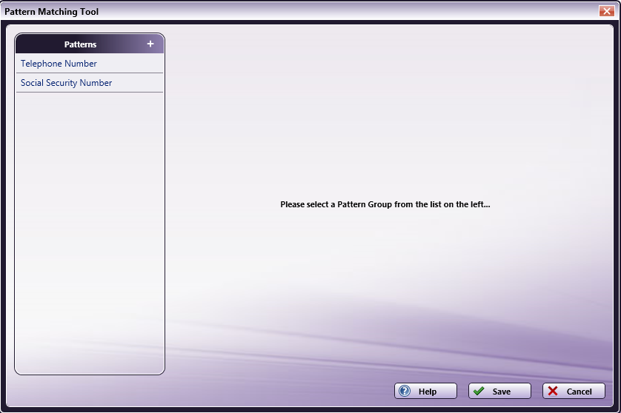Select the Telephone Number pattern
This screenshot has height=413, width=621.
tap(90, 64)
